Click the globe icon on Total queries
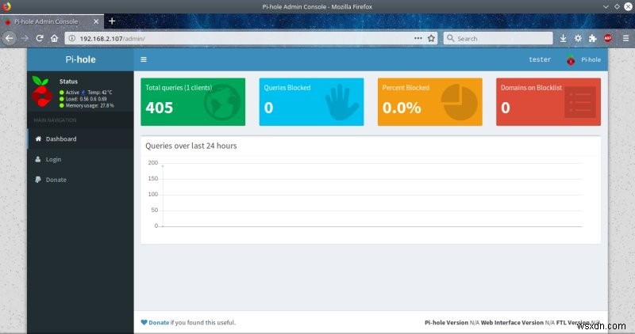The width and height of the screenshot is (635, 334). point(222,102)
